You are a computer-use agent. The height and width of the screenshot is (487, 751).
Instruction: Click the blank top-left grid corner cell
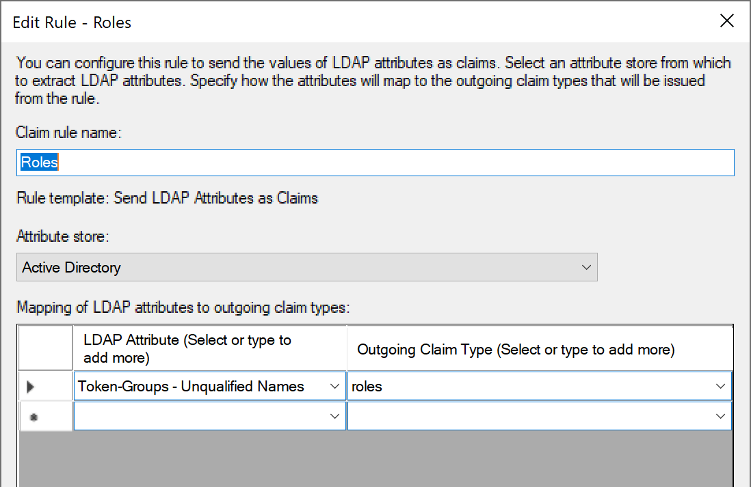(45, 349)
